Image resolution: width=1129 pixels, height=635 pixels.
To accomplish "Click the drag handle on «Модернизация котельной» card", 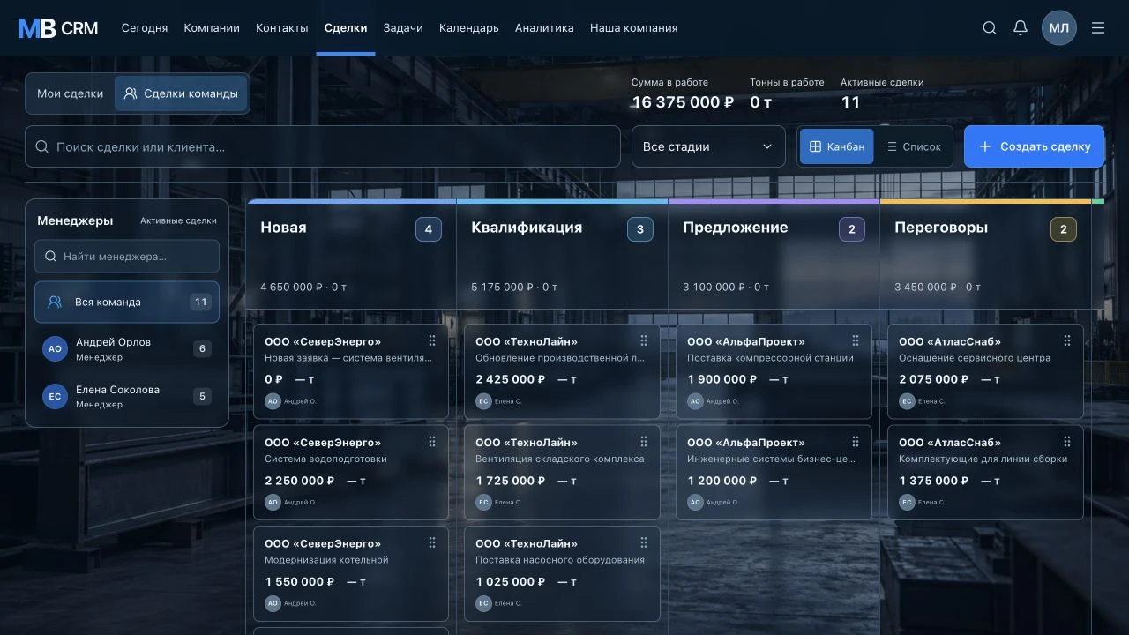I will point(432,543).
